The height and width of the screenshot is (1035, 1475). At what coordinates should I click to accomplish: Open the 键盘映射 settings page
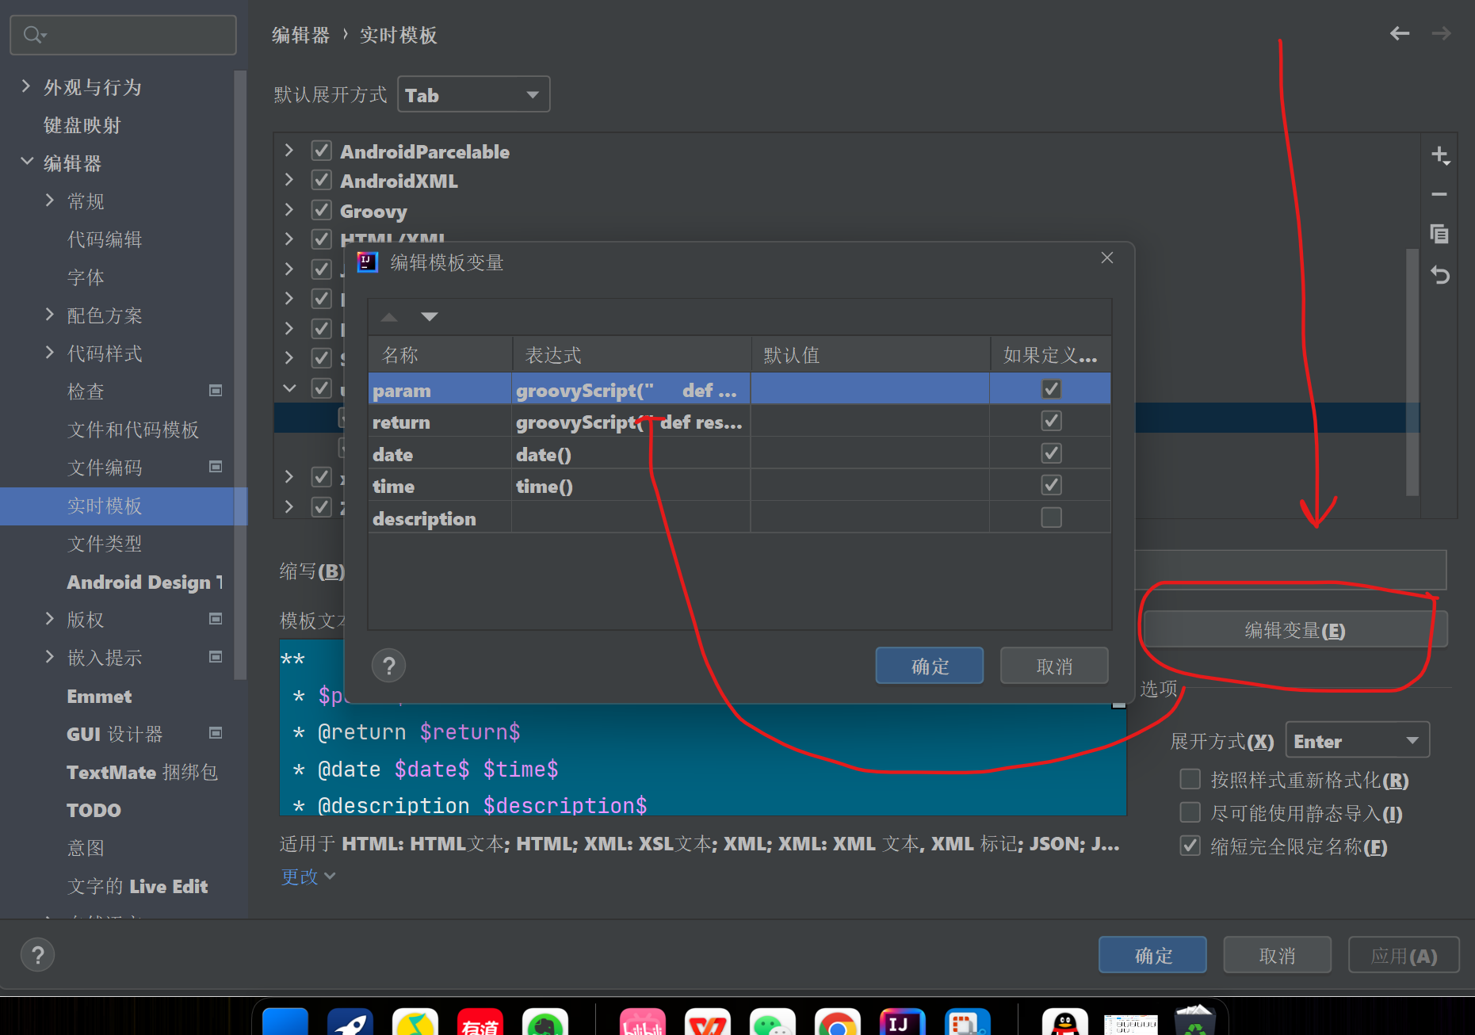point(82,125)
